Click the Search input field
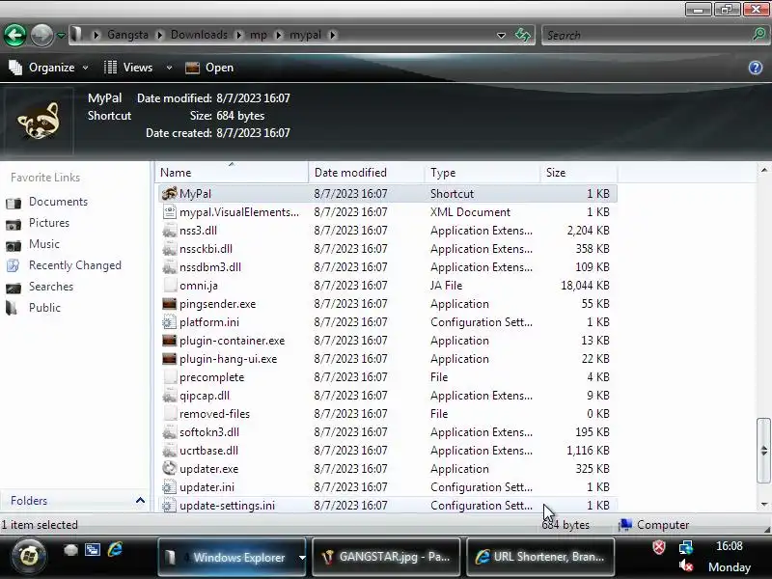The height and width of the screenshot is (579, 772). (x=648, y=36)
